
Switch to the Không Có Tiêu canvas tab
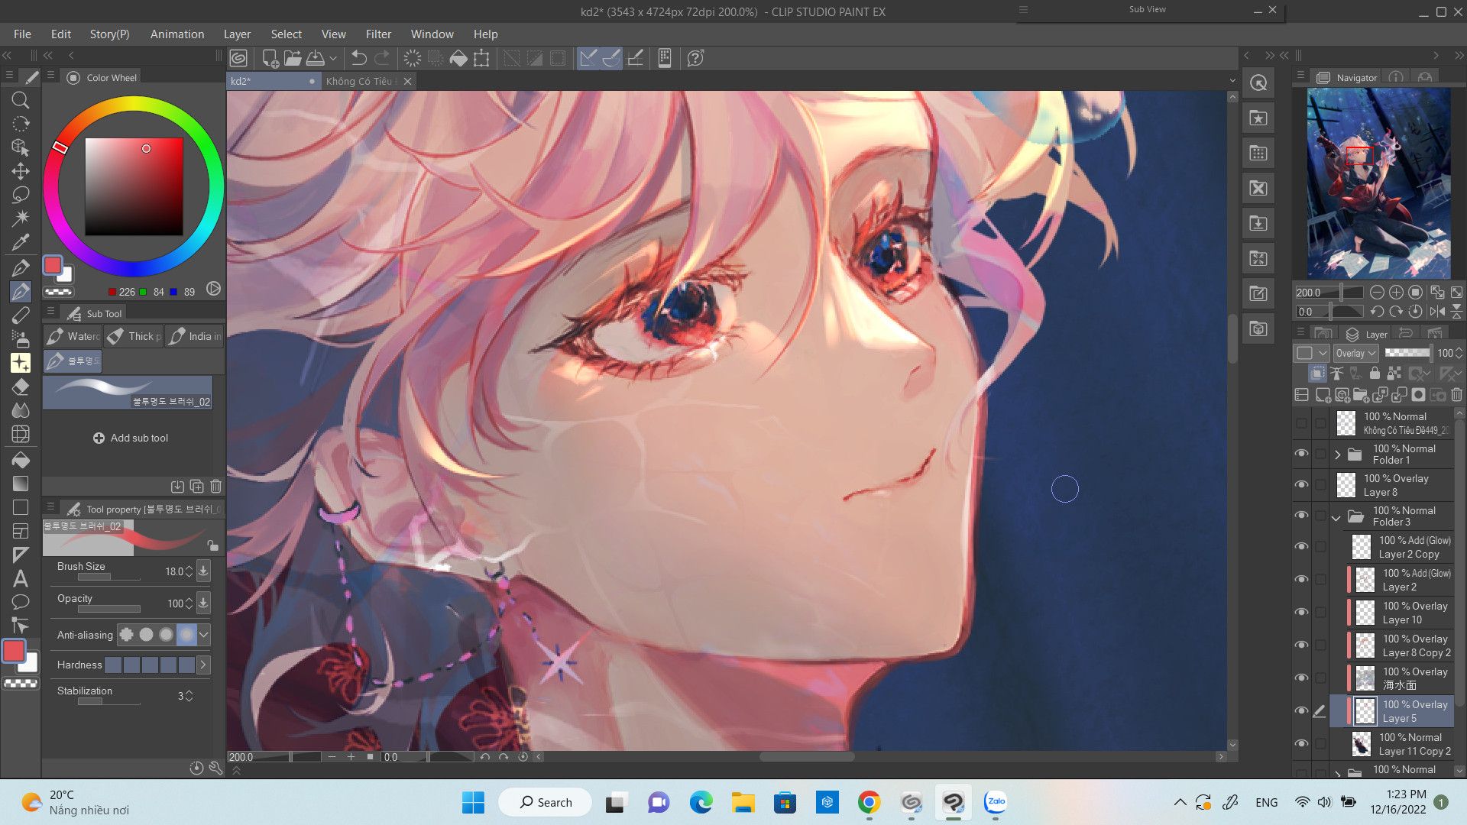(368, 81)
